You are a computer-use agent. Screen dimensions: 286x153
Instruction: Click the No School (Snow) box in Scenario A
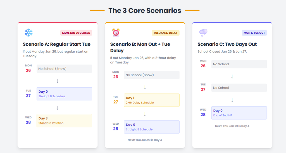point(64,69)
